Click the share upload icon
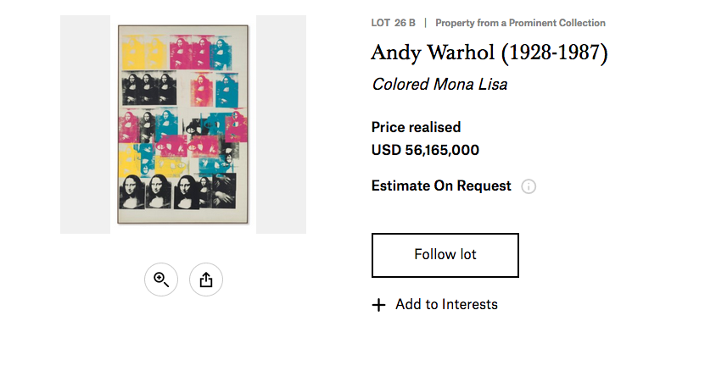Screen dimensions: 716x371 [206, 280]
